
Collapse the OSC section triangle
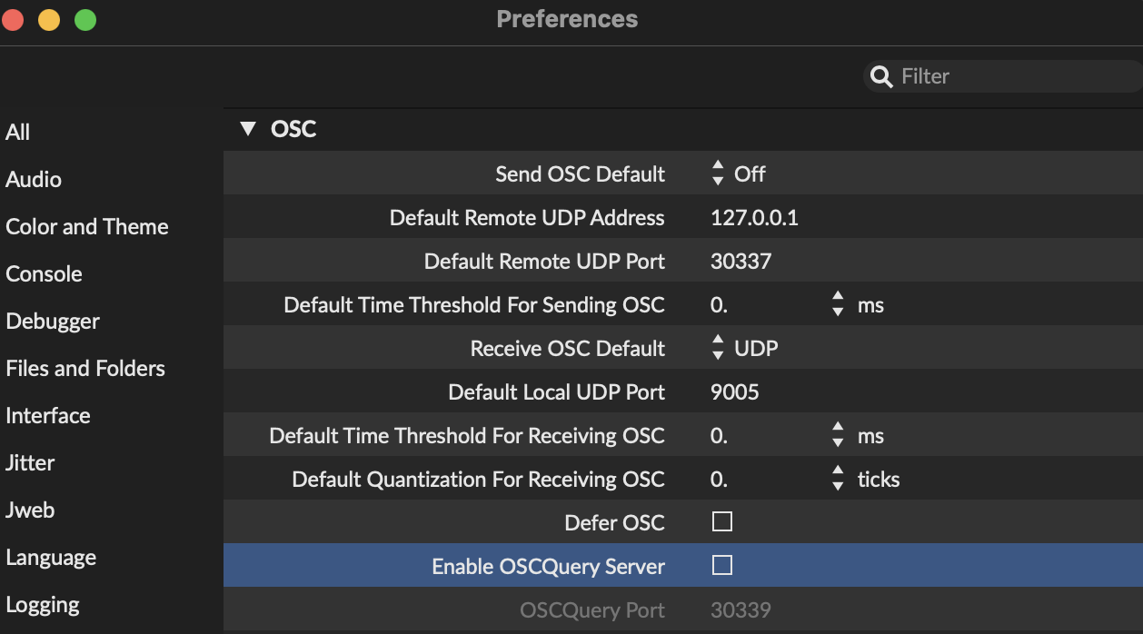[248, 129]
